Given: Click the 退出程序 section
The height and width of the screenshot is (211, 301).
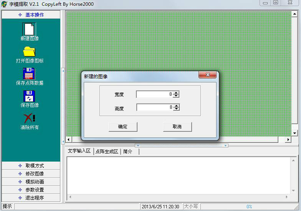Looking at the screenshot, I should tap(31, 198).
